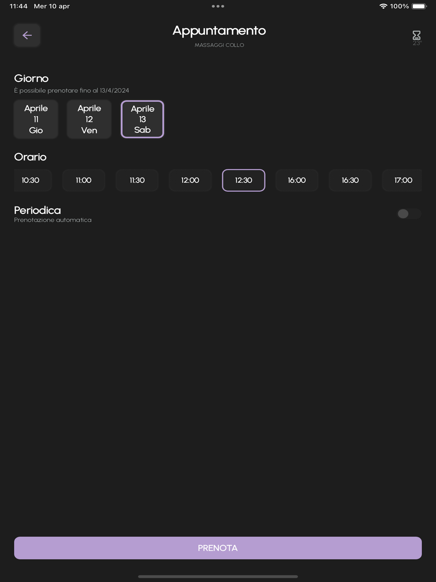Tap the back arrow button
436x582 pixels.
pos(27,35)
